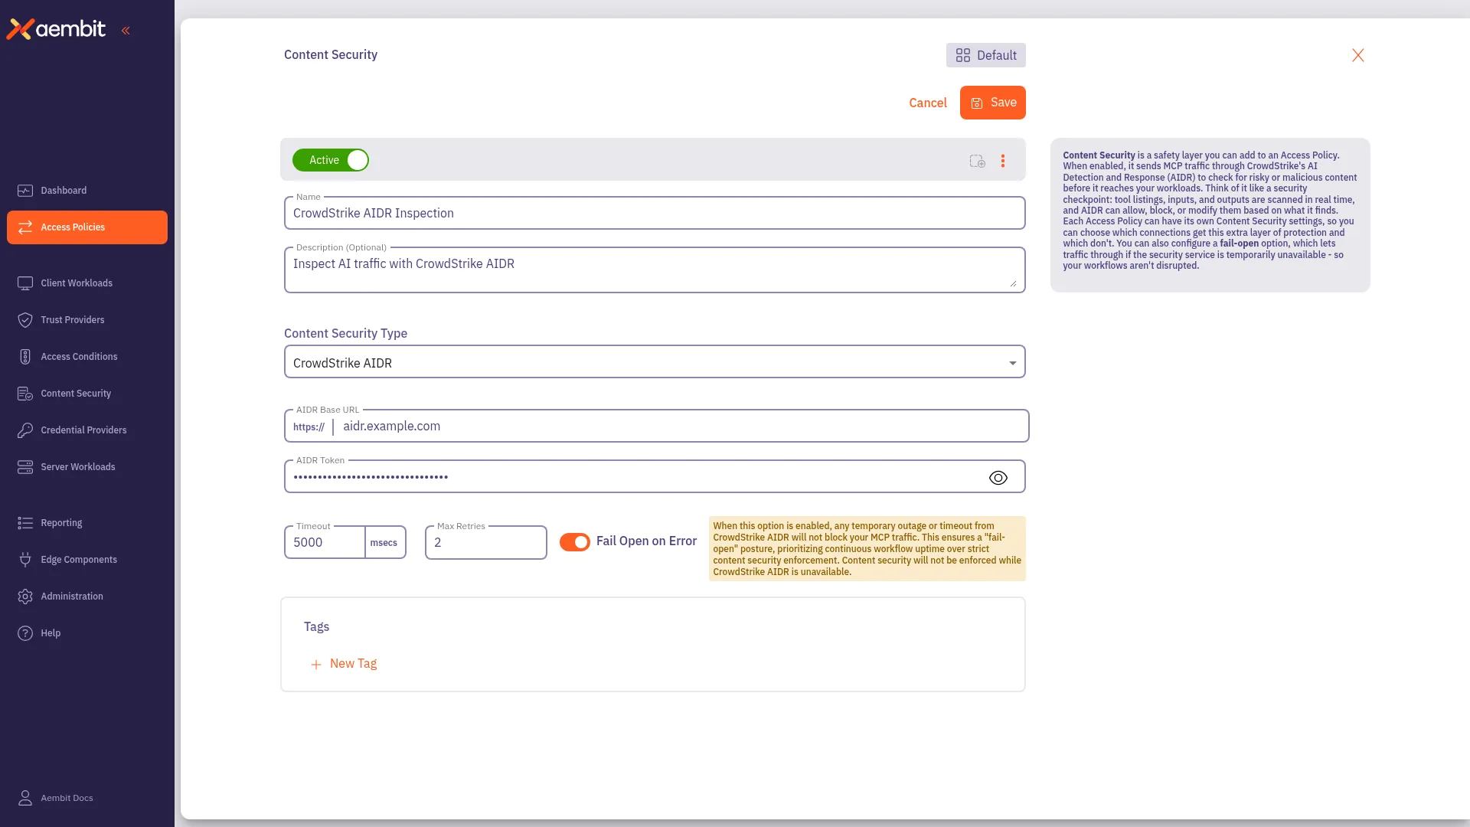The height and width of the screenshot is (827, 1470).
Task: Open the Content Security Type dropdown
Action: (x=655, y=362)
